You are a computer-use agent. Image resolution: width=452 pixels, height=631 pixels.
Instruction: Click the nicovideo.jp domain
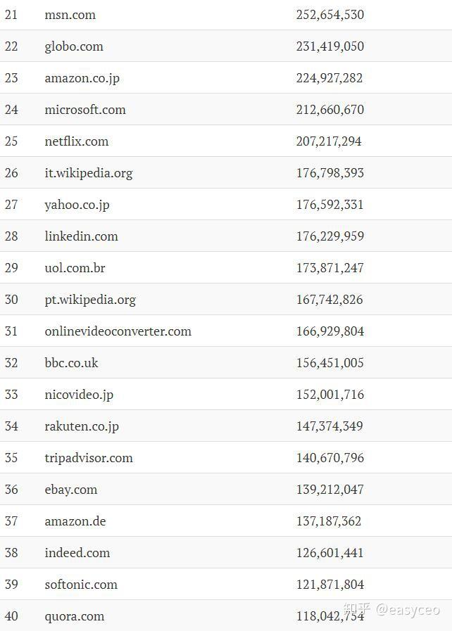[x=79, y=395]
